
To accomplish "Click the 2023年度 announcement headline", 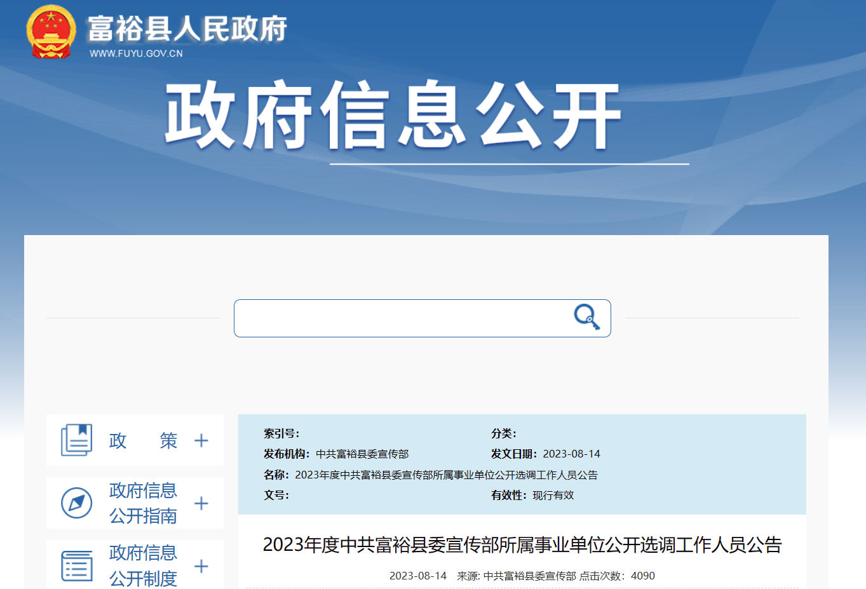I will [x=522, y=545].
